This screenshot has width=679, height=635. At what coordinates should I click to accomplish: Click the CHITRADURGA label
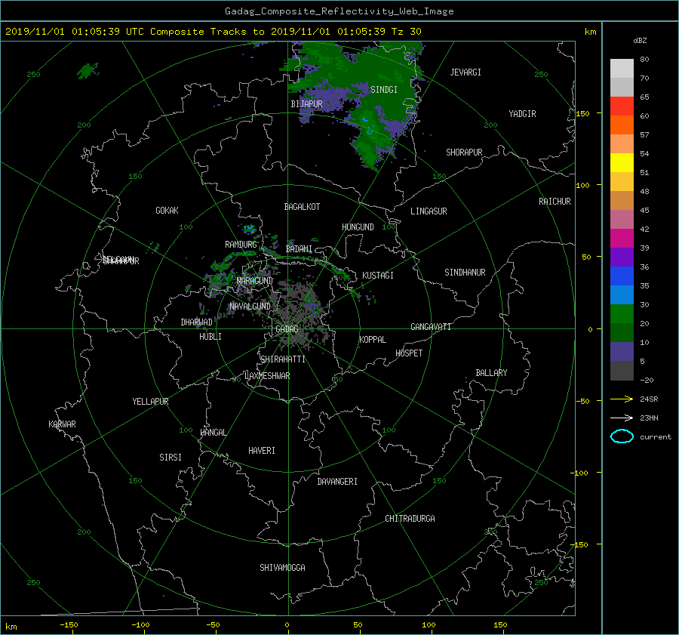(x=410, y=519)
